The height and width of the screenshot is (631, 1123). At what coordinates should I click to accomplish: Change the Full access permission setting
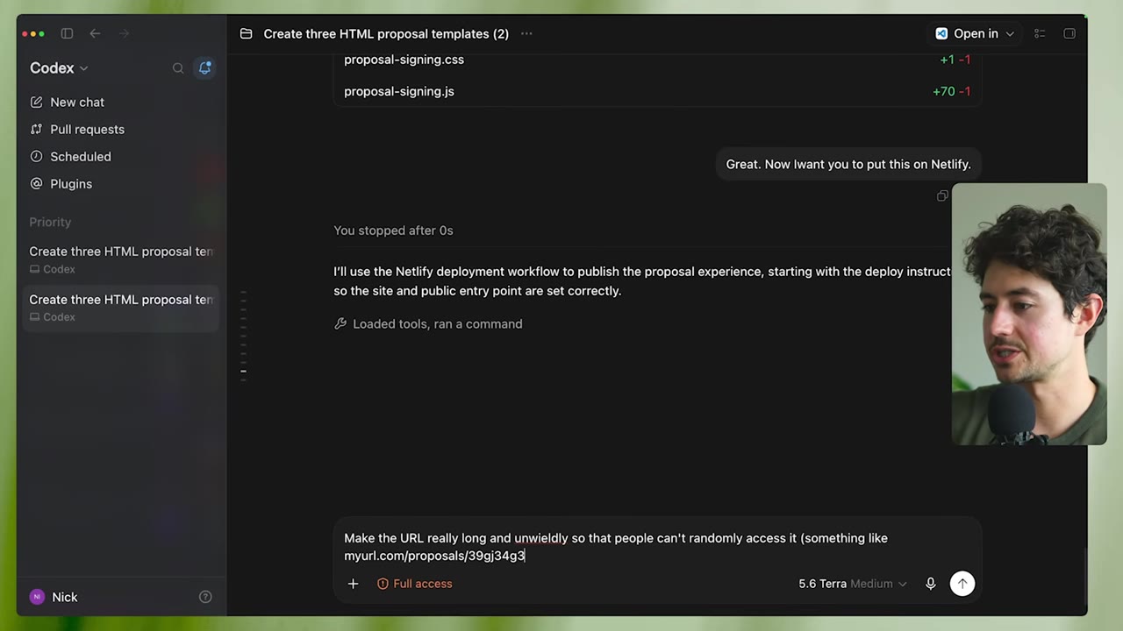click(415, 584)
